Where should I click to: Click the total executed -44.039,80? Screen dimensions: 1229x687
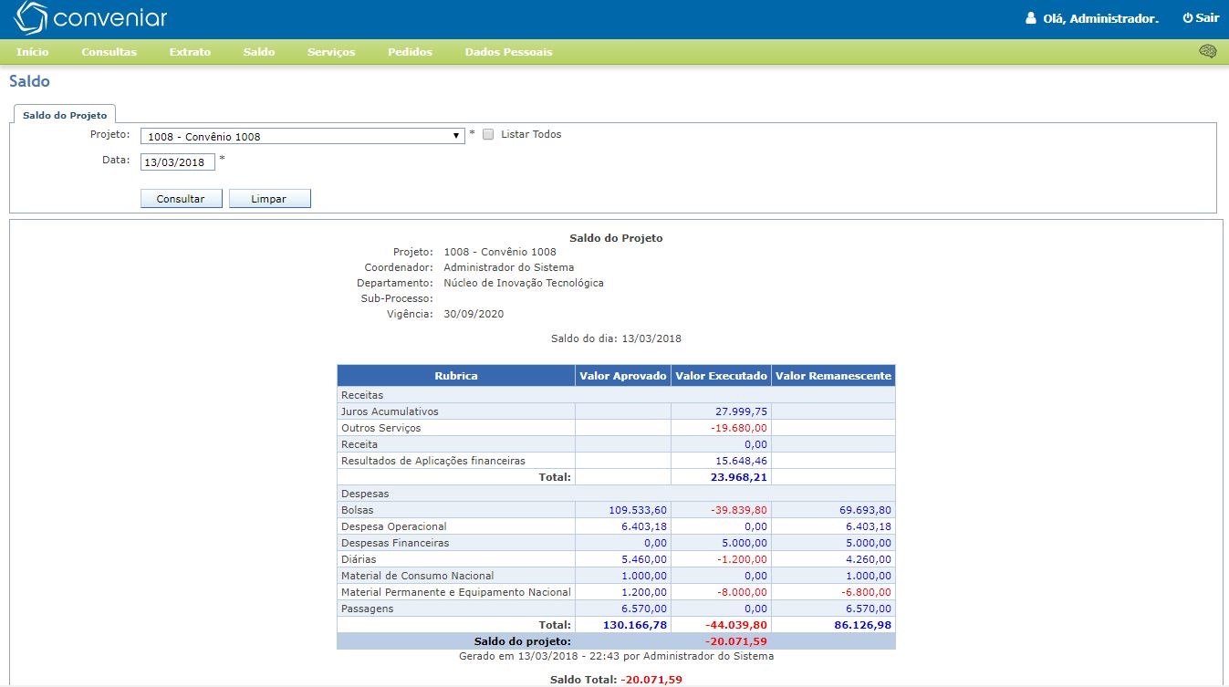pos(736,625)
